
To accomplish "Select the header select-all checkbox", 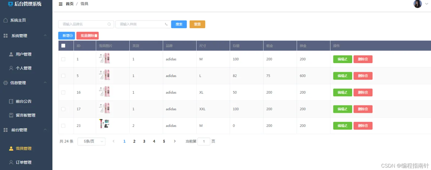I will [x=63, y=46].
